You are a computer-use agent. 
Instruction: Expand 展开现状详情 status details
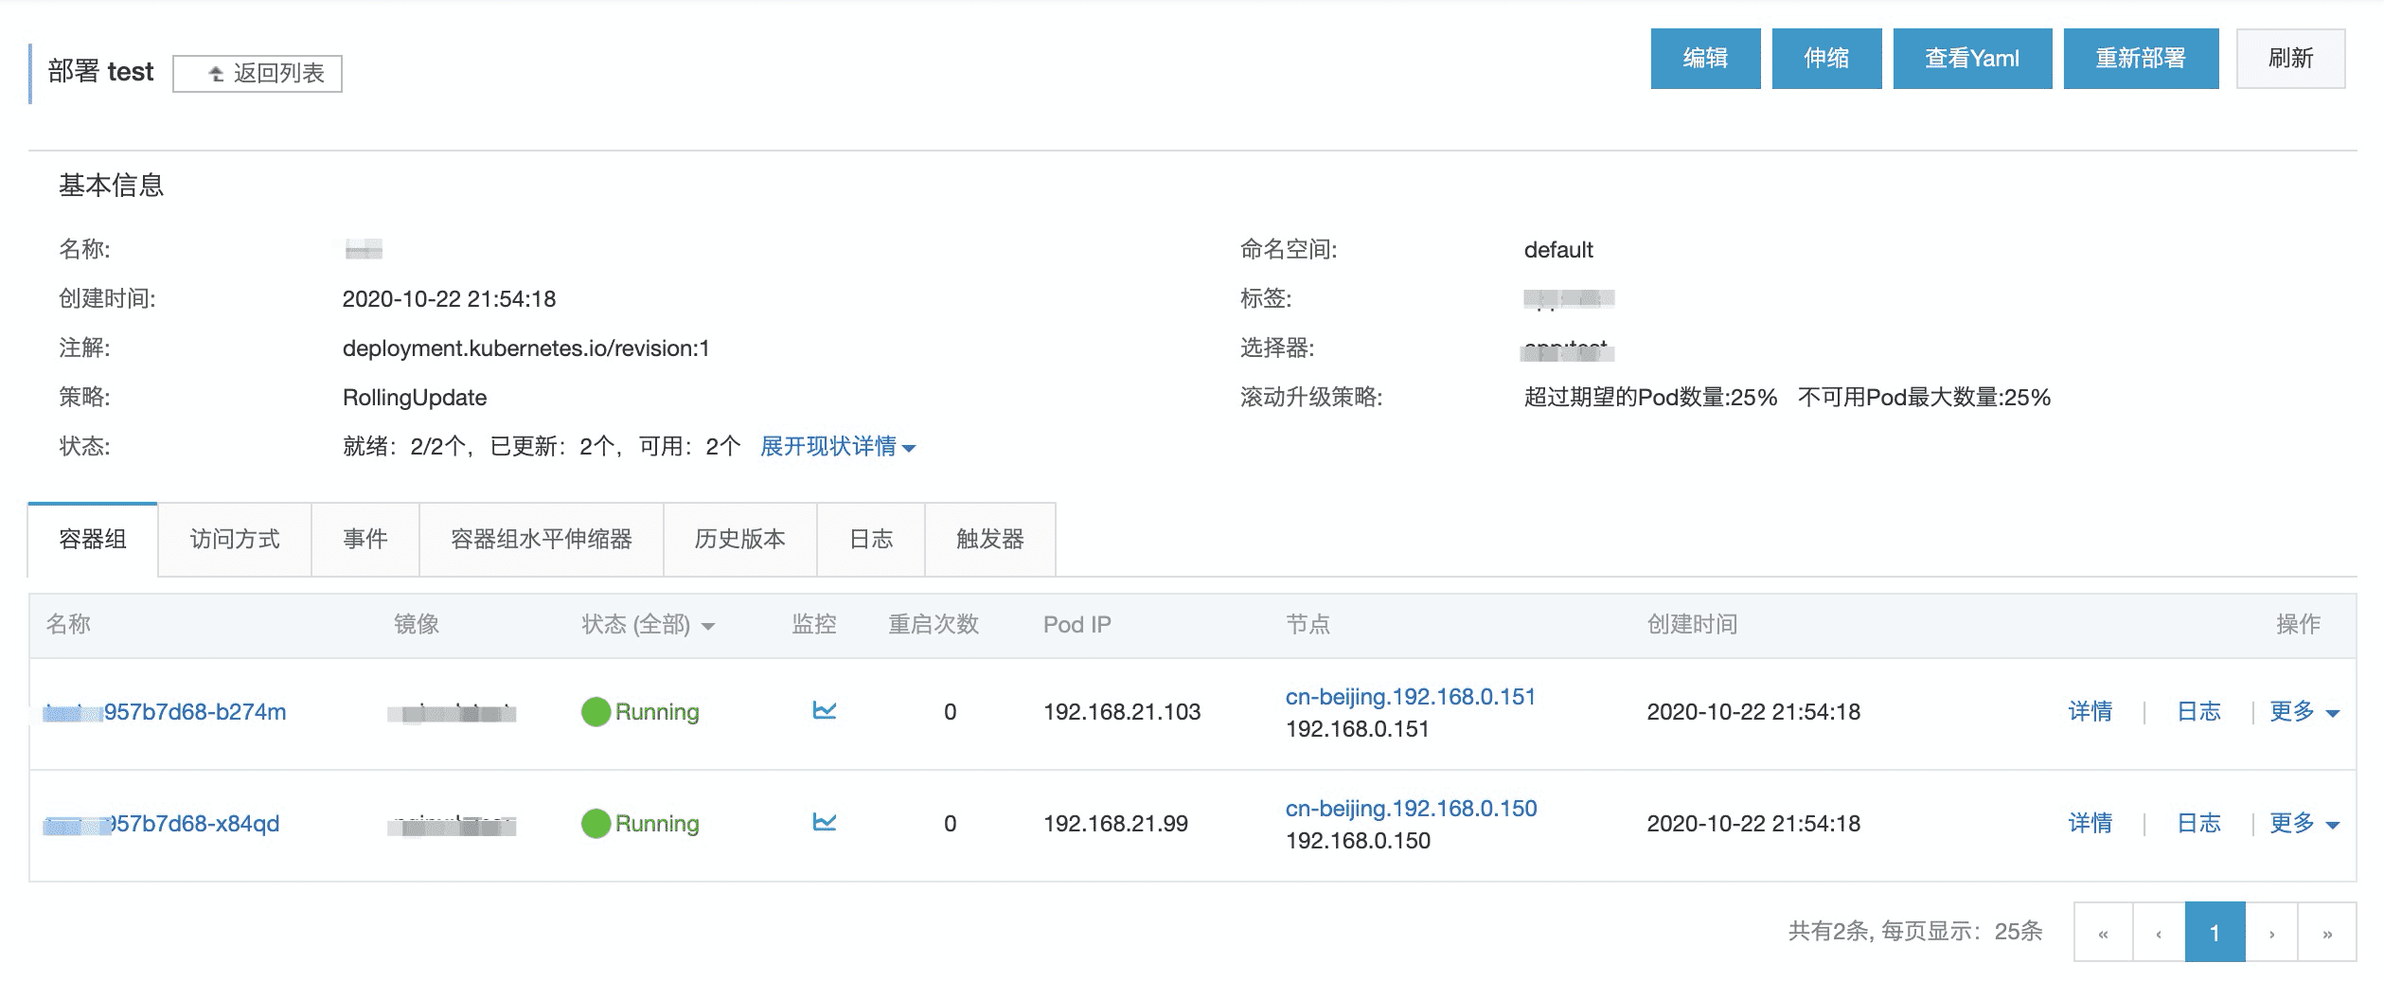[837, 446]
